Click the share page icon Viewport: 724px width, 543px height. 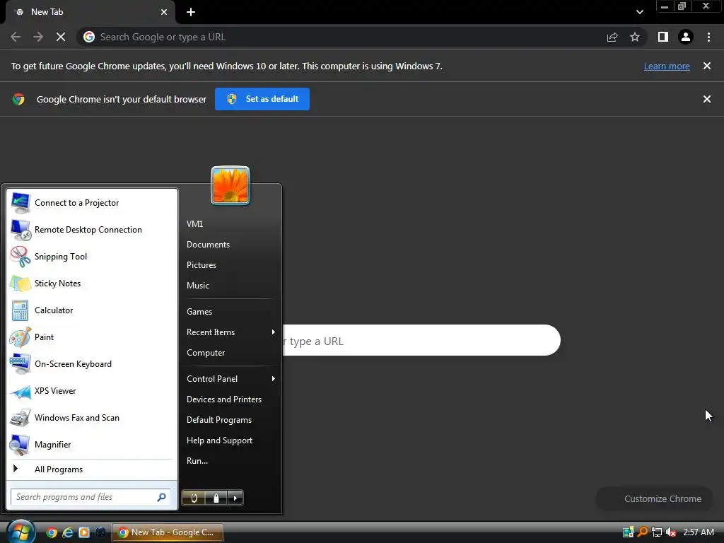[612, 37]
